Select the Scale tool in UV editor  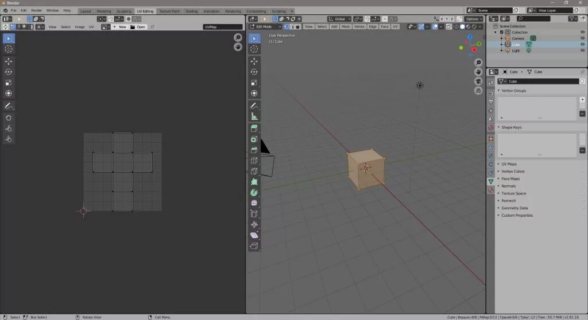9,83
